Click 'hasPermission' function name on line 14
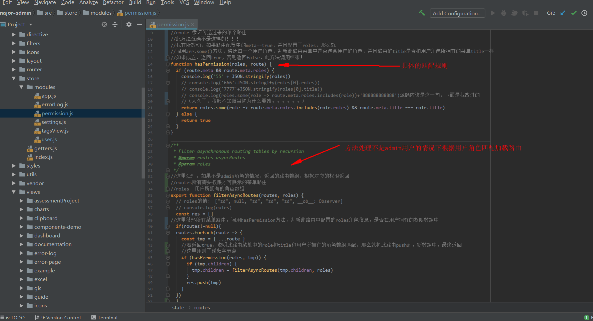The width and height of the screenshot is (593, 321). tap(212, 64)
